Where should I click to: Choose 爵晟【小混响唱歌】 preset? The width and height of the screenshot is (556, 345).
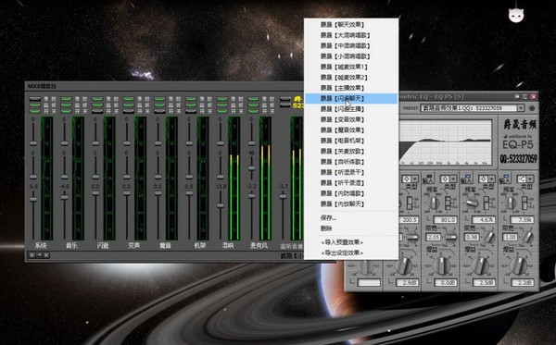pyautogui.click(x=351, y=56)
